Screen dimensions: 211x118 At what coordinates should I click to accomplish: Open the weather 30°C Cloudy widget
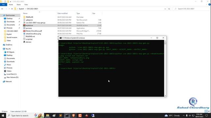[x=172, y=115]
